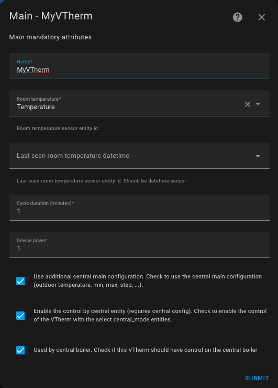Click the central_mode entities label text
Viewport: 278px width, 388px height.
click(150, 315)
